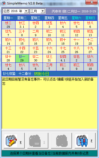The image size is (99, 158).
Task: Select date 7 with lunar 廿九
Action: tap(8, 33)
